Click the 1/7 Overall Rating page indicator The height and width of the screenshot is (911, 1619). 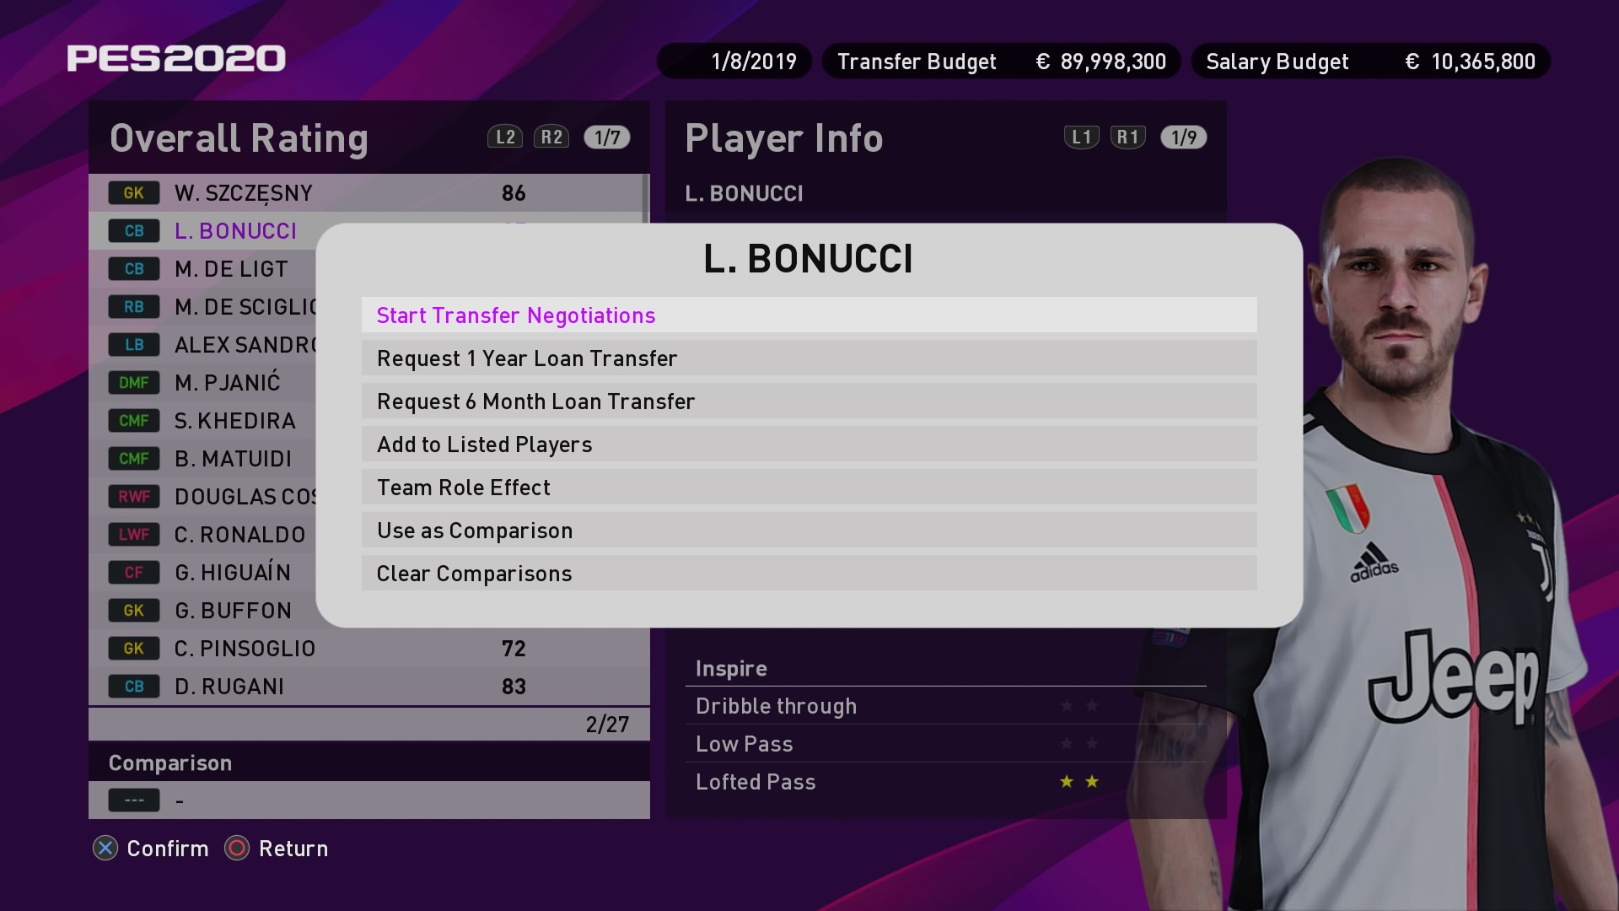tap(607, 137)
